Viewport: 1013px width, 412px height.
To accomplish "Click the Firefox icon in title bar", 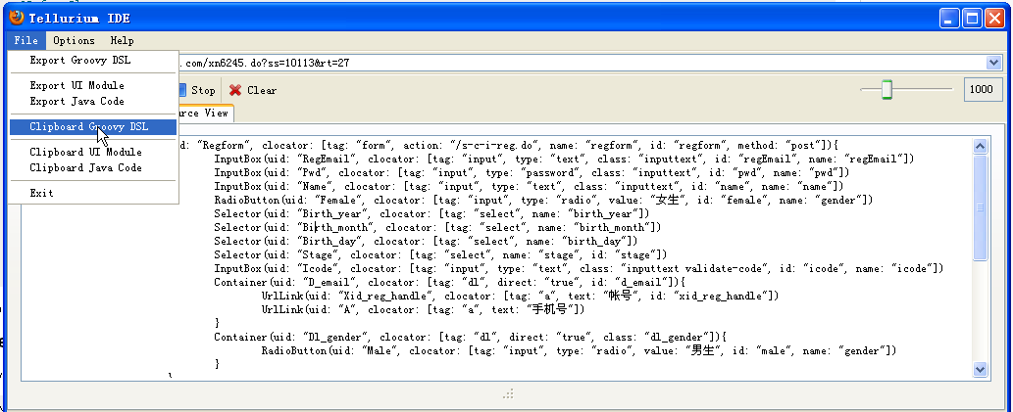I will [16, 18].
